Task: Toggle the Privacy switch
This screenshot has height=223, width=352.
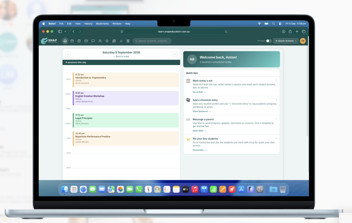Action: pyautogui.click(x=269, y=41)
